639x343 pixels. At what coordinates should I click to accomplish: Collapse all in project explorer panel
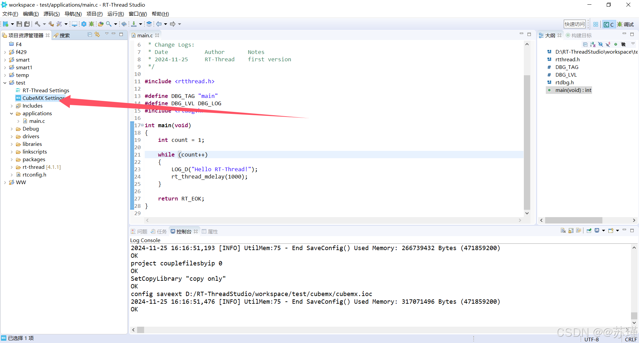[90, 35]
